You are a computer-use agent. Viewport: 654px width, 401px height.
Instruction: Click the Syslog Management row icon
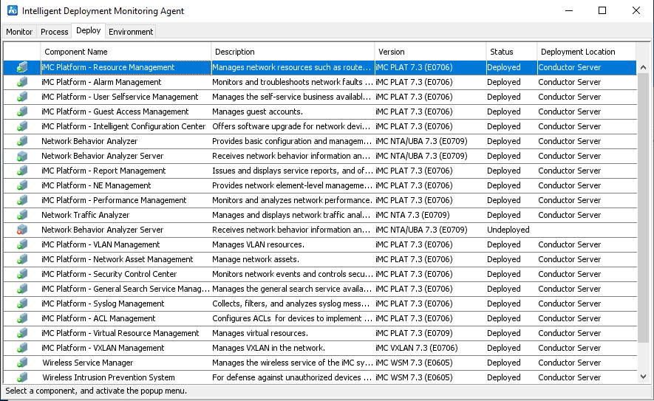point(22,304)
